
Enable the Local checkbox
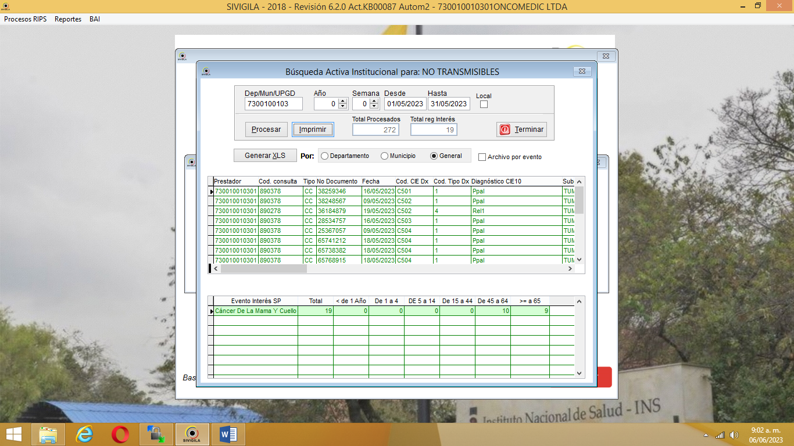click(484, 105)
